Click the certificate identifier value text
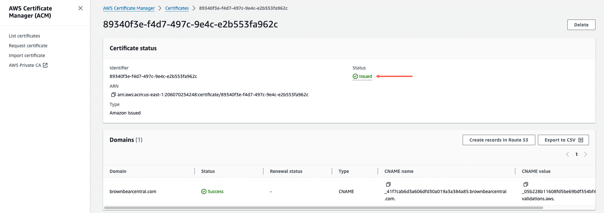604x213 pixels. click(x=153, y=76)
